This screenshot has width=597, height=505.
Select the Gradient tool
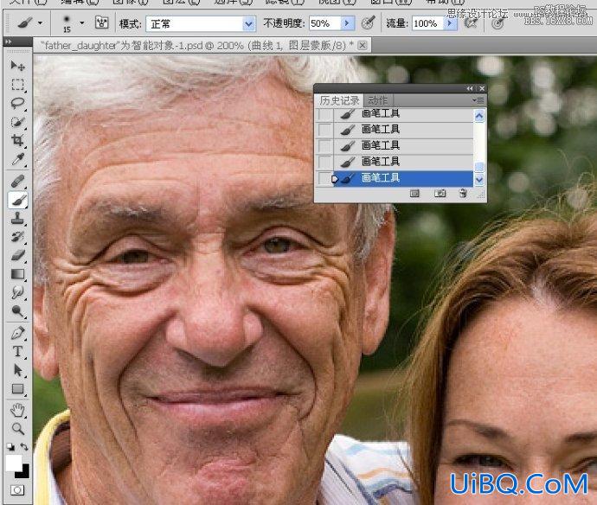17,274
